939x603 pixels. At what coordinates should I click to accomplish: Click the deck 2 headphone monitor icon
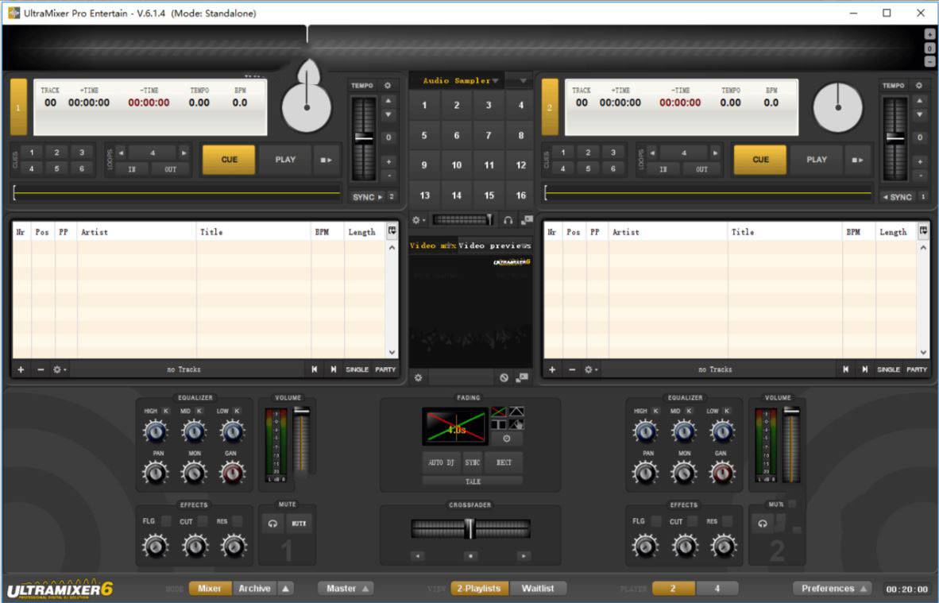tap(763, 524)
